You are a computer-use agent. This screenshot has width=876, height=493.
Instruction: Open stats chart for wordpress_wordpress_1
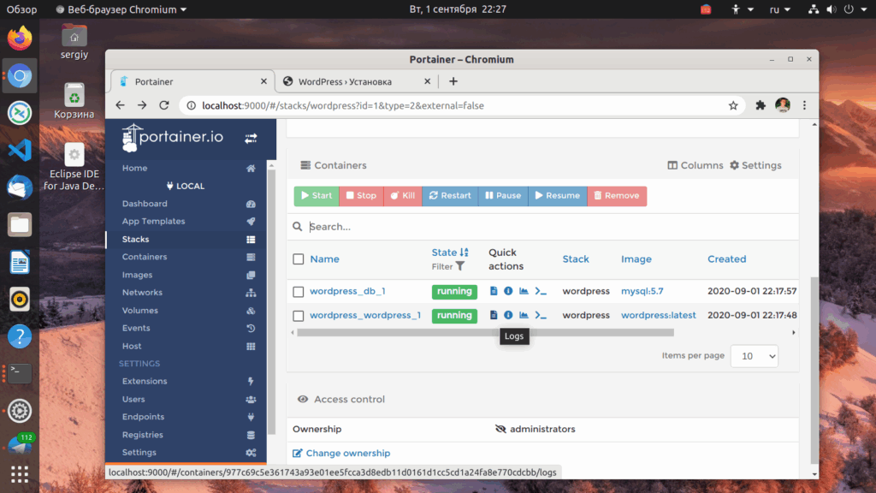(524, 315)
